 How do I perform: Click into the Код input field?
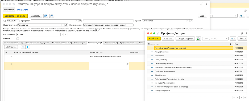click(13, 21)
